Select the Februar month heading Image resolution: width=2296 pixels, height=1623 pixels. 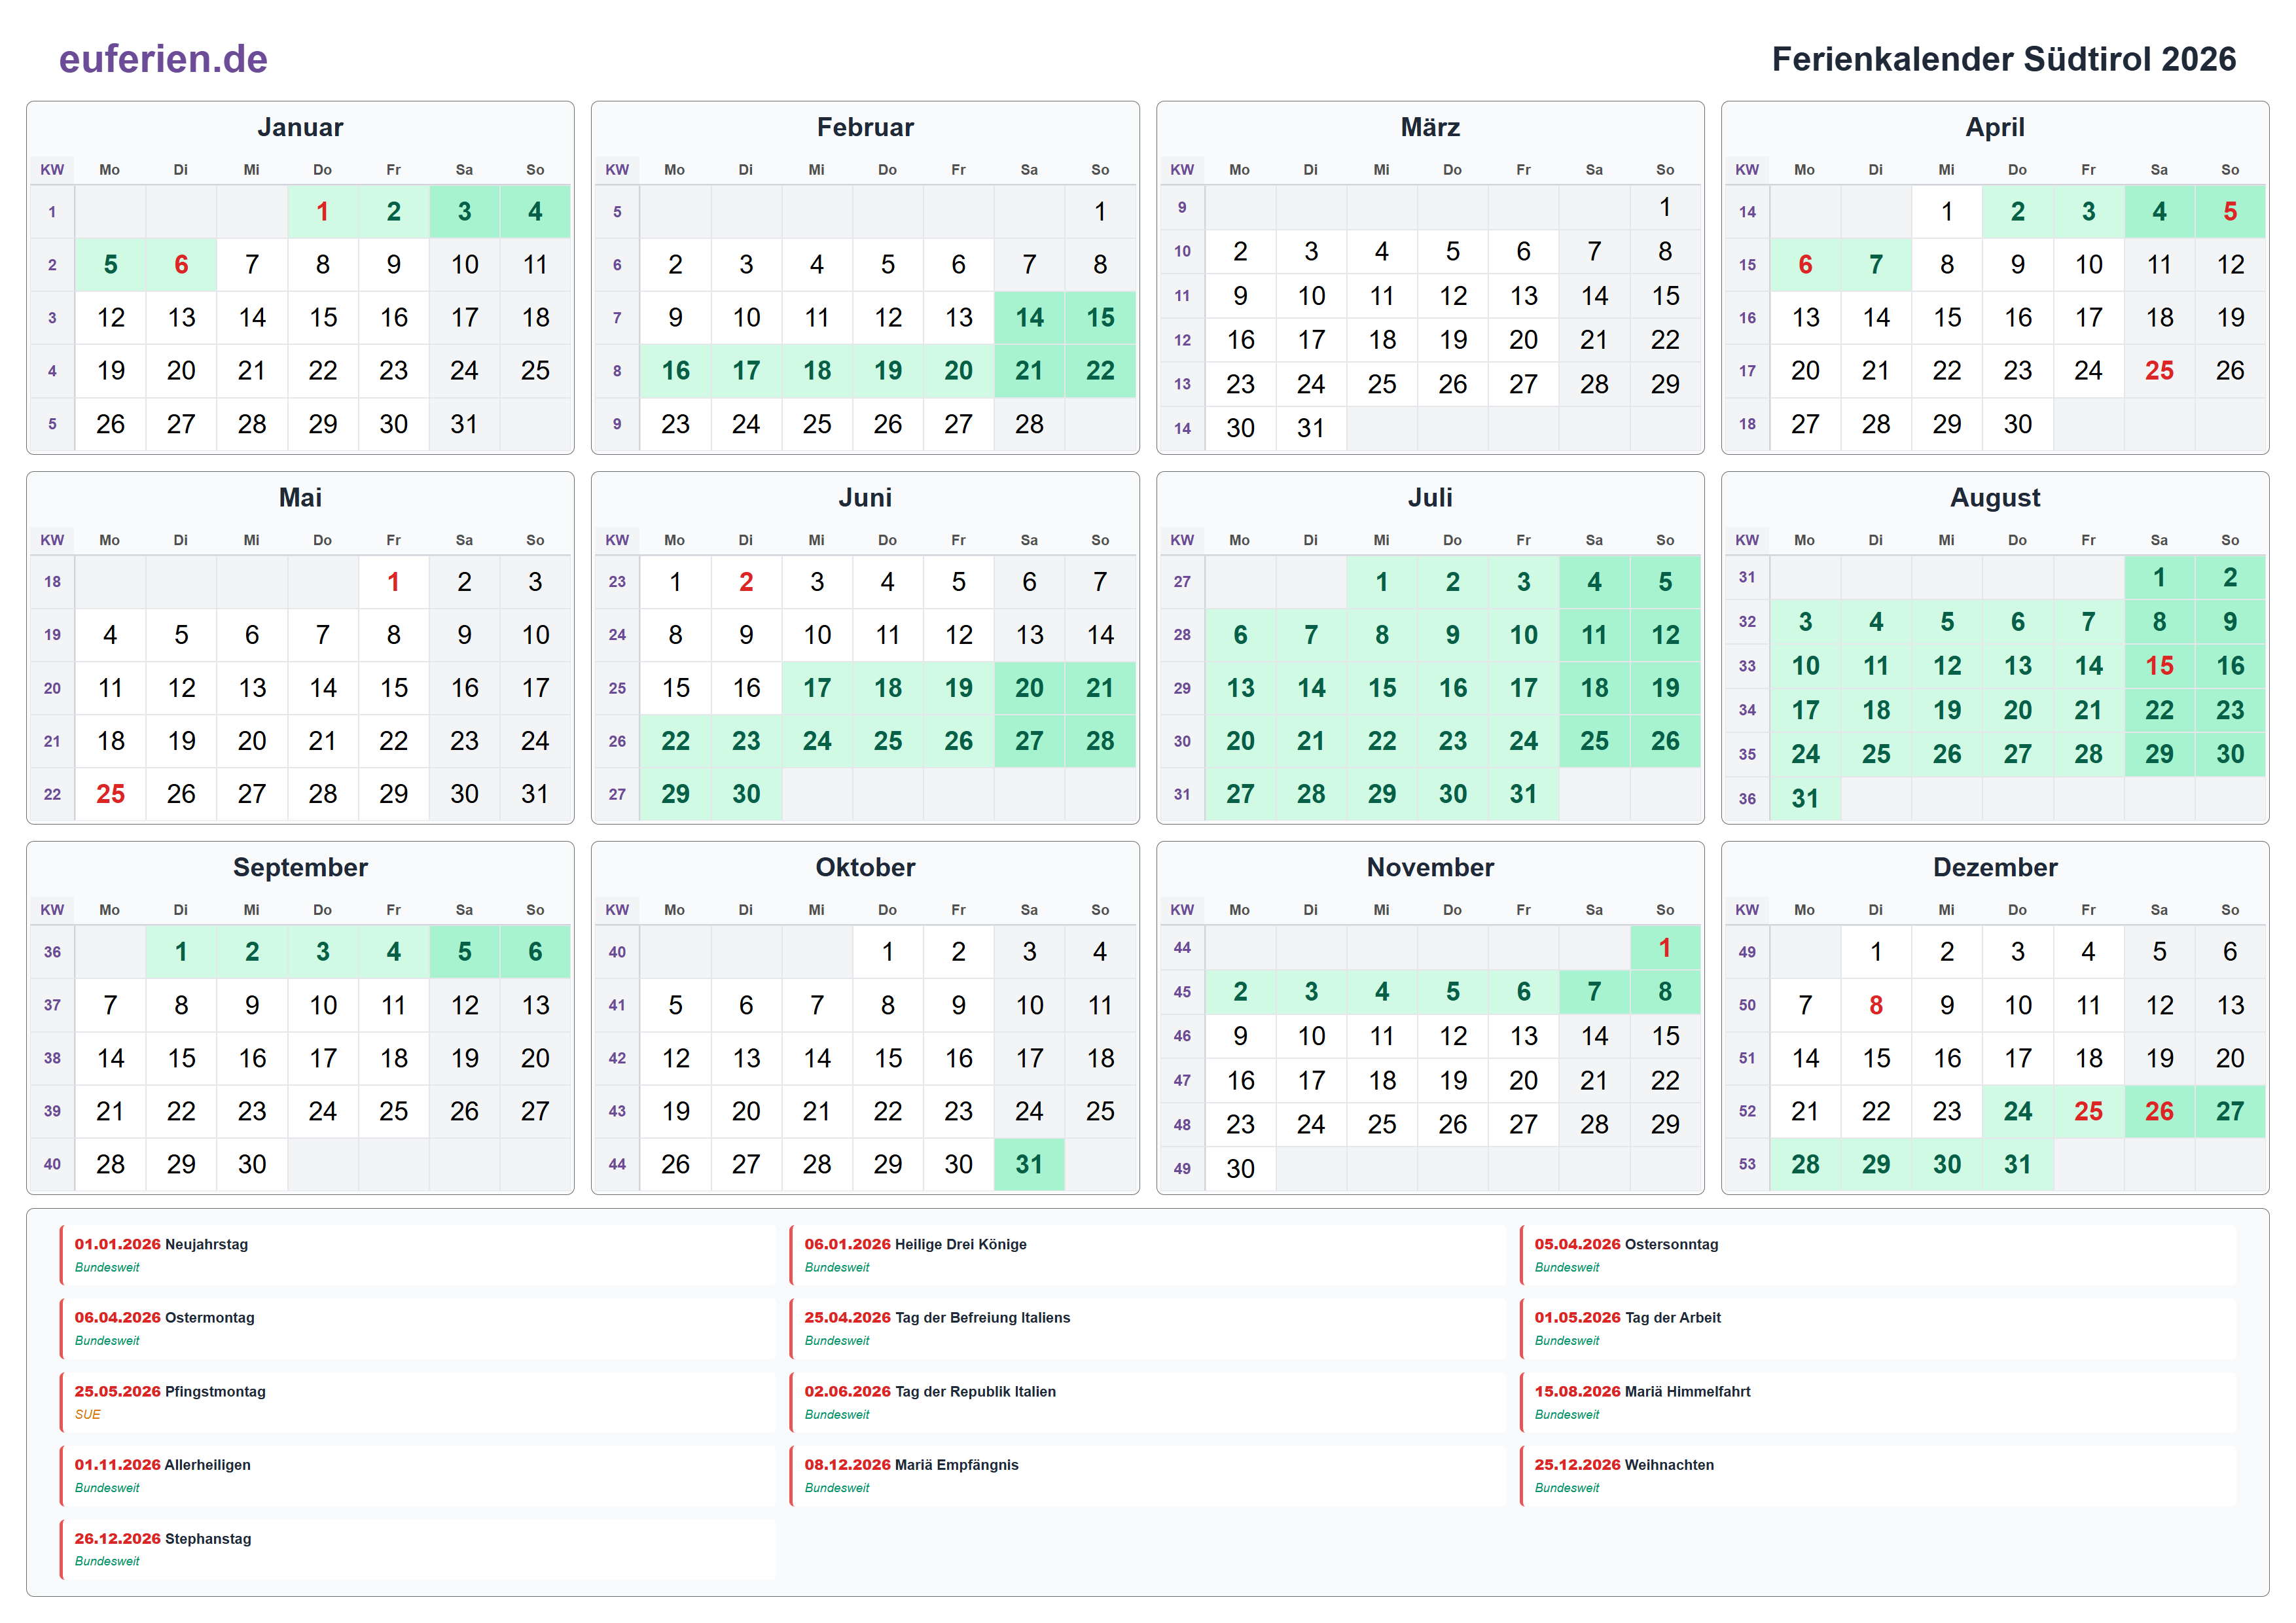pos(865,127)
